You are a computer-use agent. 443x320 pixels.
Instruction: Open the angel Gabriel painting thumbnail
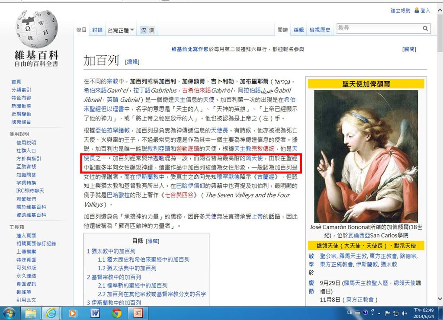tap(366, 156)
